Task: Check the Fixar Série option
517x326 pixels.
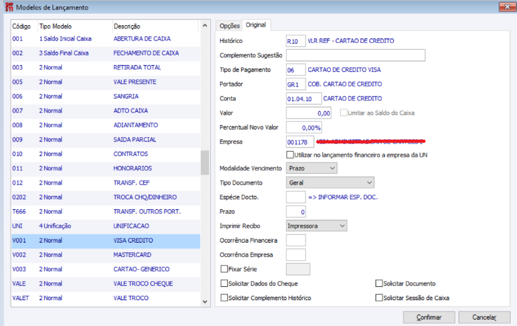Action: pos(224,269)
